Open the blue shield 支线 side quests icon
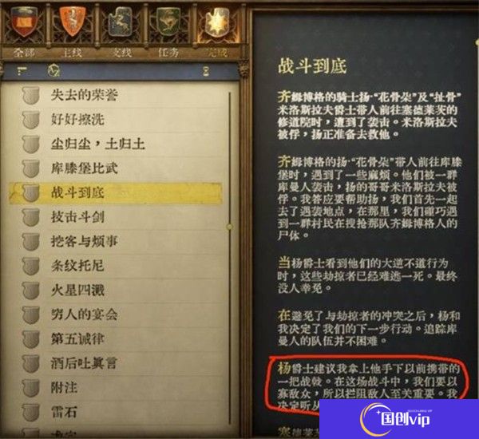 click(121, 22)
